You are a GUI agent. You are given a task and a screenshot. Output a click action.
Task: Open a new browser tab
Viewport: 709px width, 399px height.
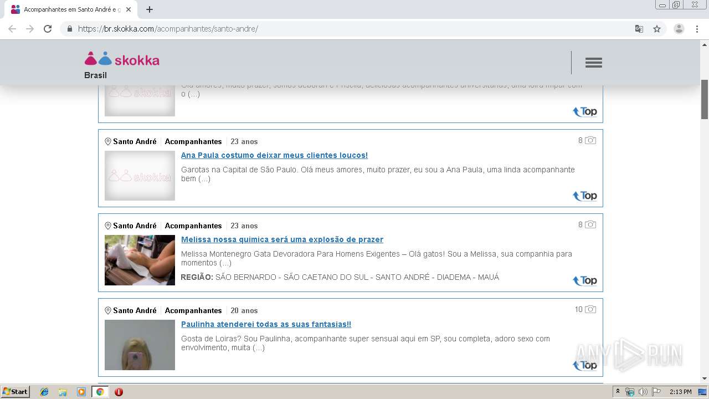pyautogui.click(x=150, y=9)
